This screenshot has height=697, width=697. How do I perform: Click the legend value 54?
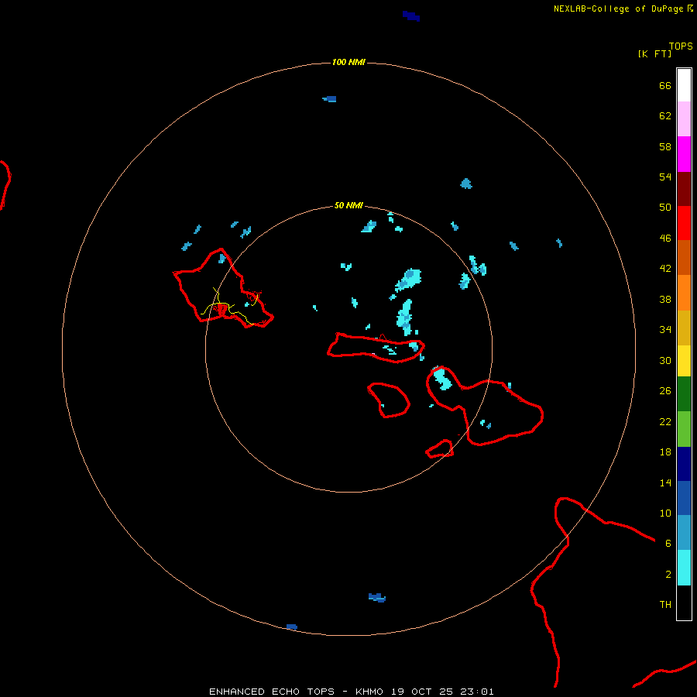click(x=665, y=177)
